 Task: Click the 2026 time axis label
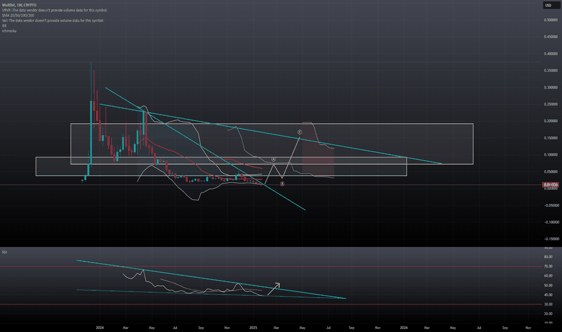click(404, 328)
